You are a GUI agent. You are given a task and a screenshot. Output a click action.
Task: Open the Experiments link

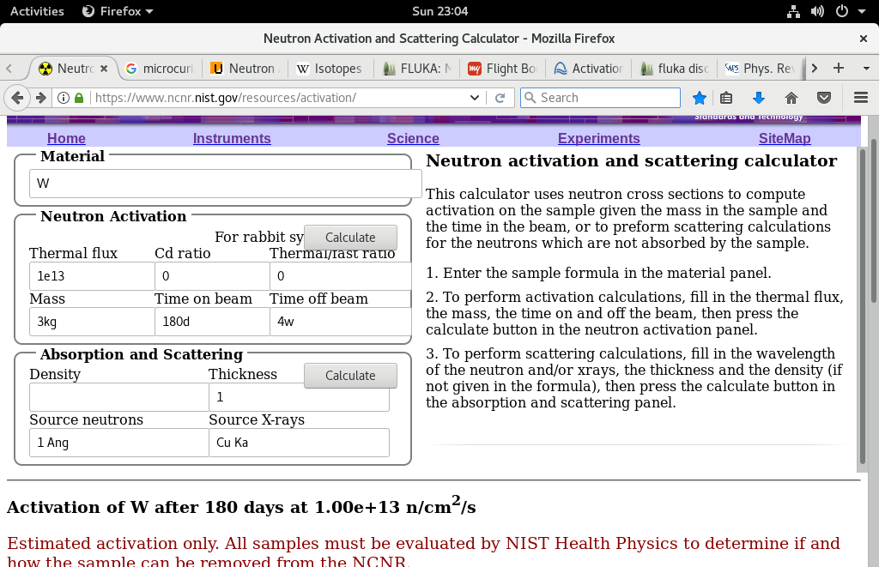(x=598, y=138)
